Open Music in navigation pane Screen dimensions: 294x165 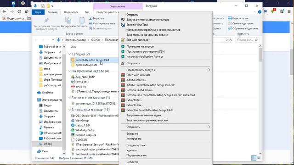(46, 127)
